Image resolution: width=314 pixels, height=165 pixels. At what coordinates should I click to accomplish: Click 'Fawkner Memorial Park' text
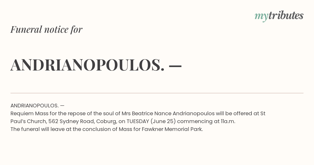click(x=172, y=129)
